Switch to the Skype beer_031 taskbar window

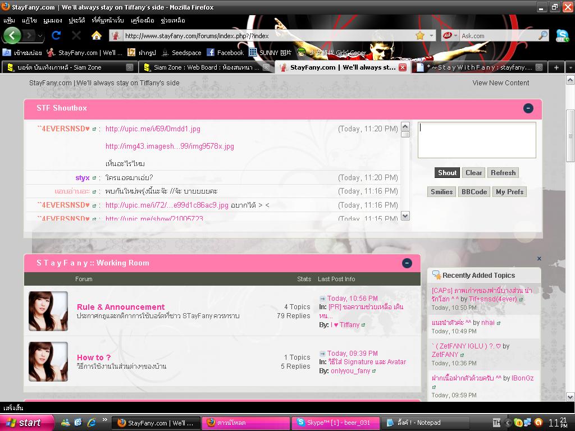tap(336, 423)
